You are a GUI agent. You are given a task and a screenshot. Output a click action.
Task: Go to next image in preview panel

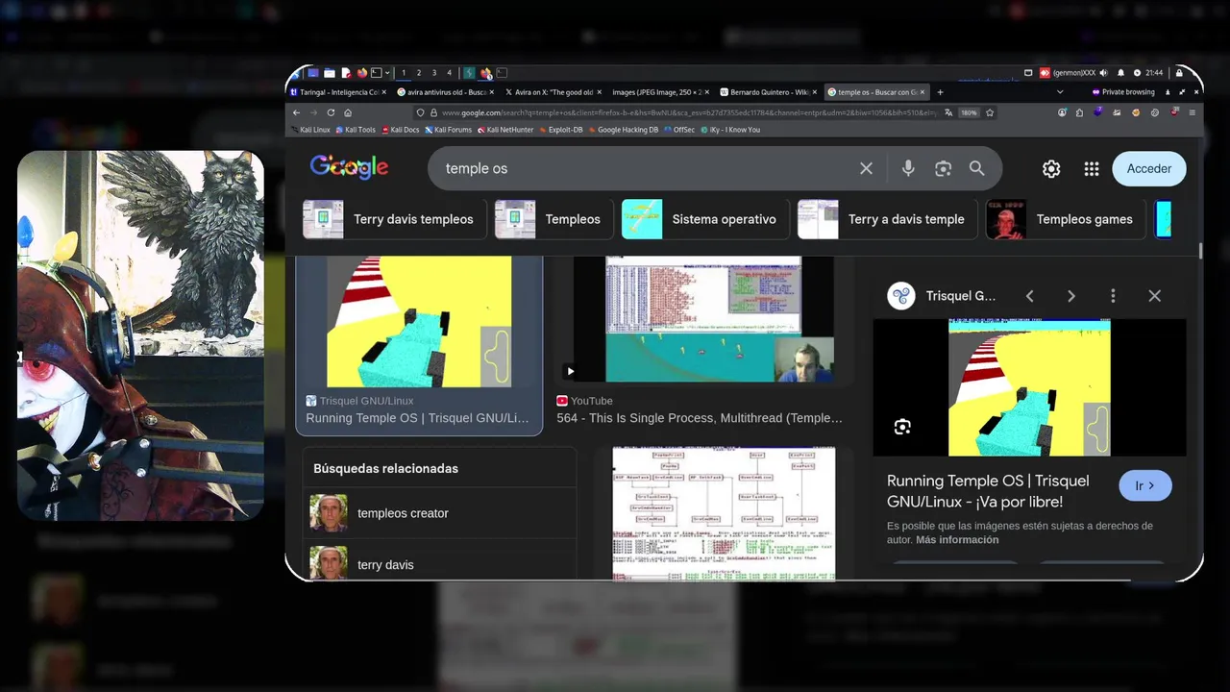point(1071,296)
